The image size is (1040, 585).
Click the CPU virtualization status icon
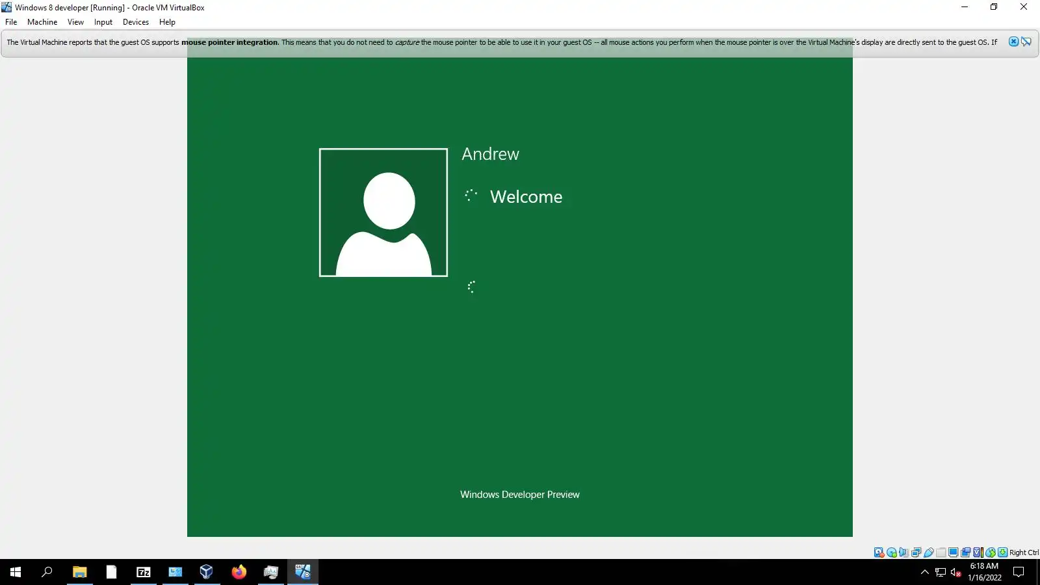tap(978, 552)
